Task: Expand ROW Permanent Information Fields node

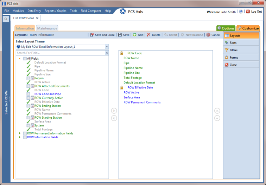Action: click(x=20, y=133)
